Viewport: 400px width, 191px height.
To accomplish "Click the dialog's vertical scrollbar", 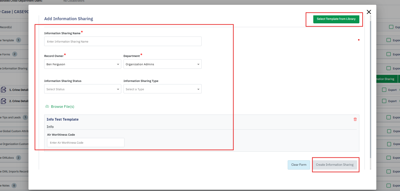I will 371,90.
